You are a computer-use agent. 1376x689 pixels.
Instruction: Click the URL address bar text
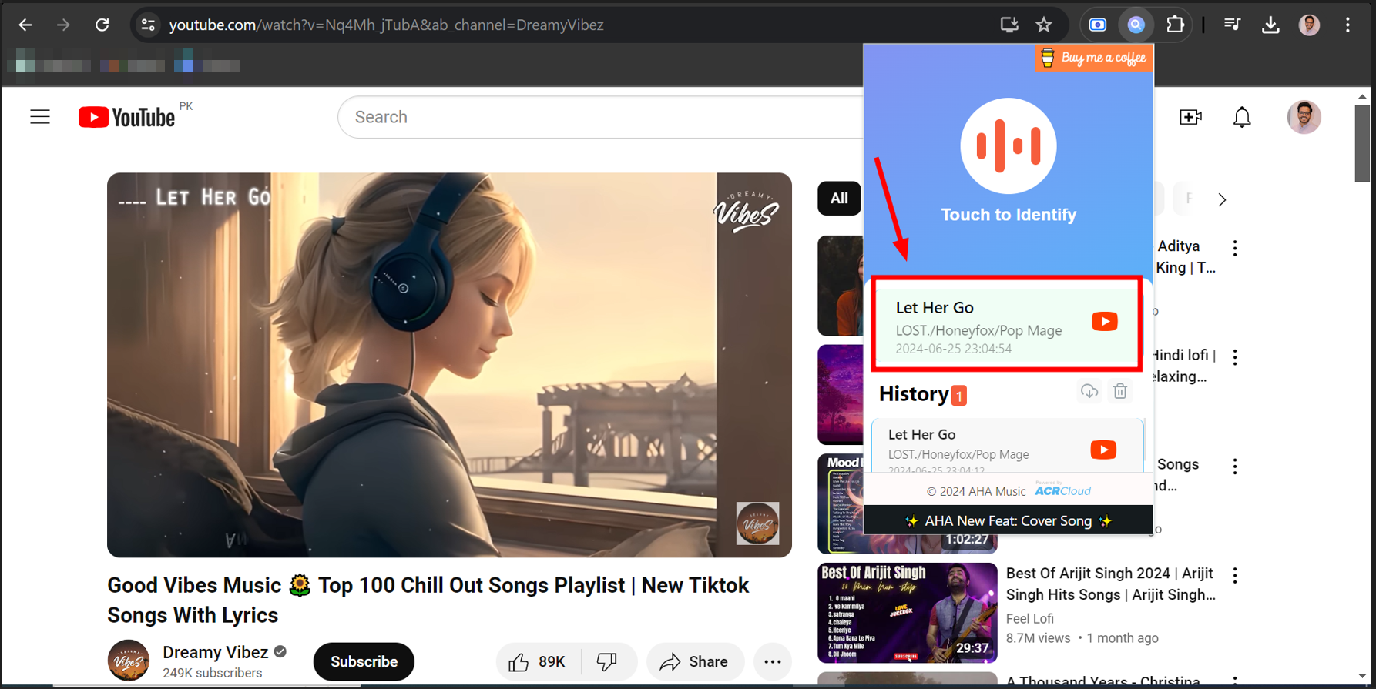click(x=386, y=25)
